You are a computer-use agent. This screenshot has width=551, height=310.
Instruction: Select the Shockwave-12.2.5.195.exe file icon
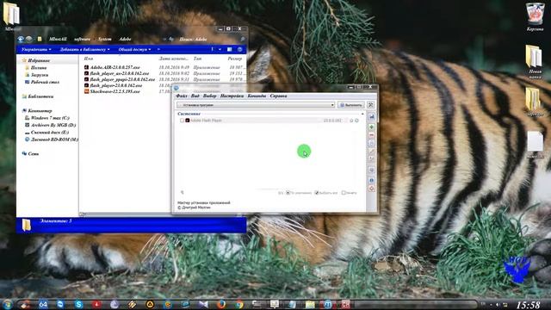(86, 91)
